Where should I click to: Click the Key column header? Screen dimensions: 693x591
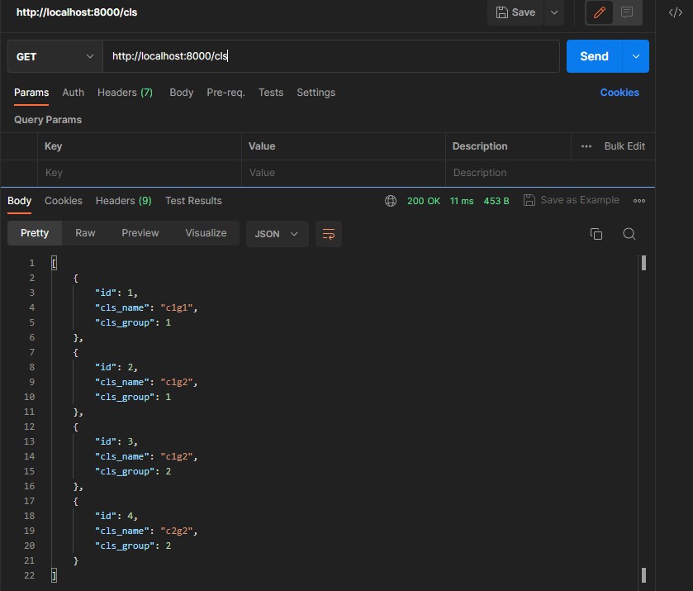[x=53, y=146]
